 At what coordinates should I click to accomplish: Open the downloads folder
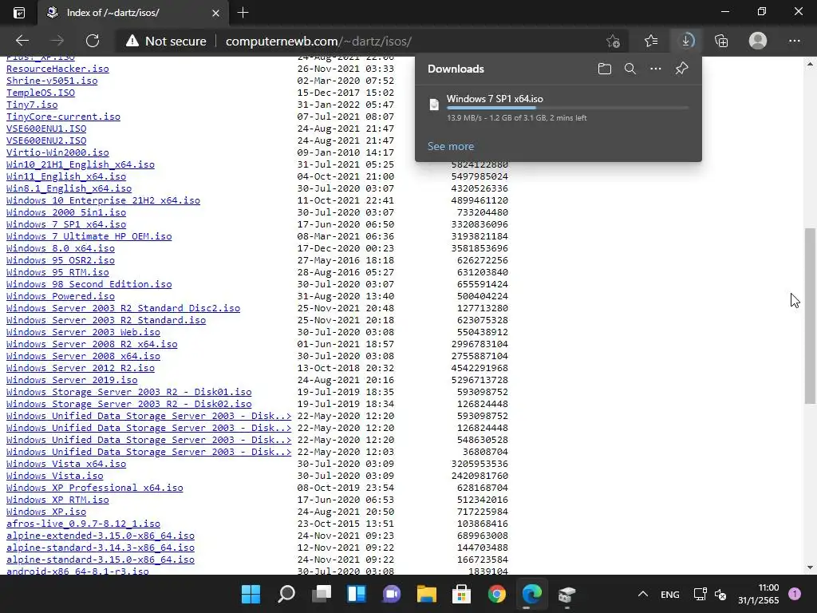click(x=605, y=69)
